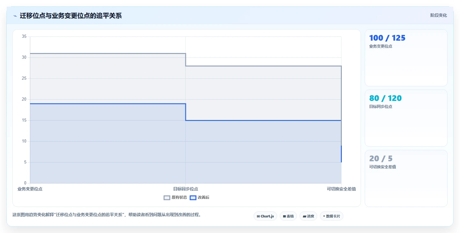Click the 业务变更位点 x-axis label
The height and width of the screenshot is (233, 460).
[x=30, y=189]
